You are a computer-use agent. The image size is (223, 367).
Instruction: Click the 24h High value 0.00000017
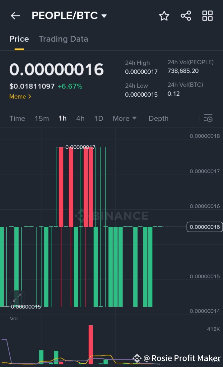coord(141,72)
